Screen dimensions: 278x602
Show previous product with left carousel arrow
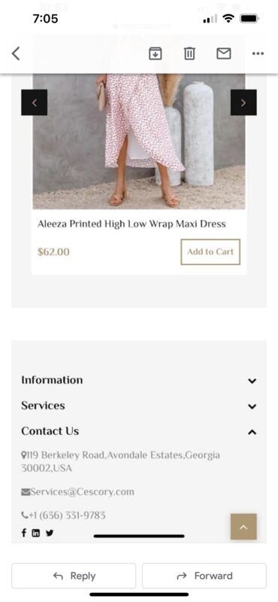34,102
